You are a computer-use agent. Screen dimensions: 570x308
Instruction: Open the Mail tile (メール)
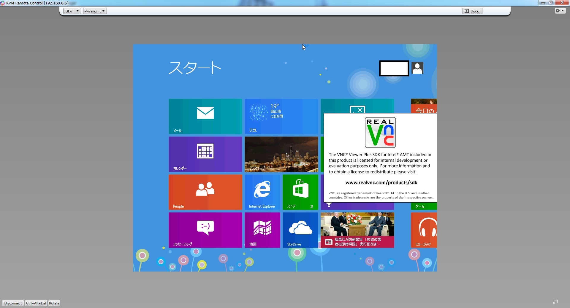click(x=205, y=116)
